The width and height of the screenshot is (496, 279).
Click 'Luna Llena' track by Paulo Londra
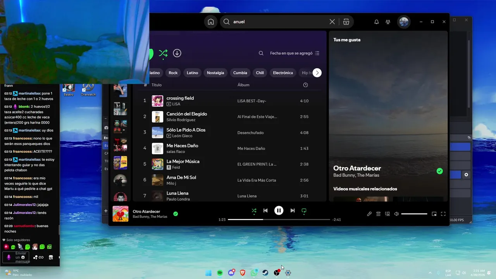177,193
